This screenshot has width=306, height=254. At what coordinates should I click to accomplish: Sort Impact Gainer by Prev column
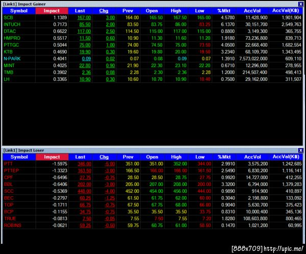point(128,11)
